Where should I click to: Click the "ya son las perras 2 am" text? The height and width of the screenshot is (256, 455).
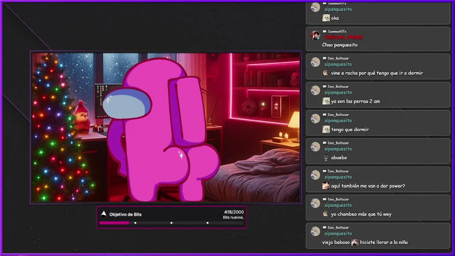355,101
